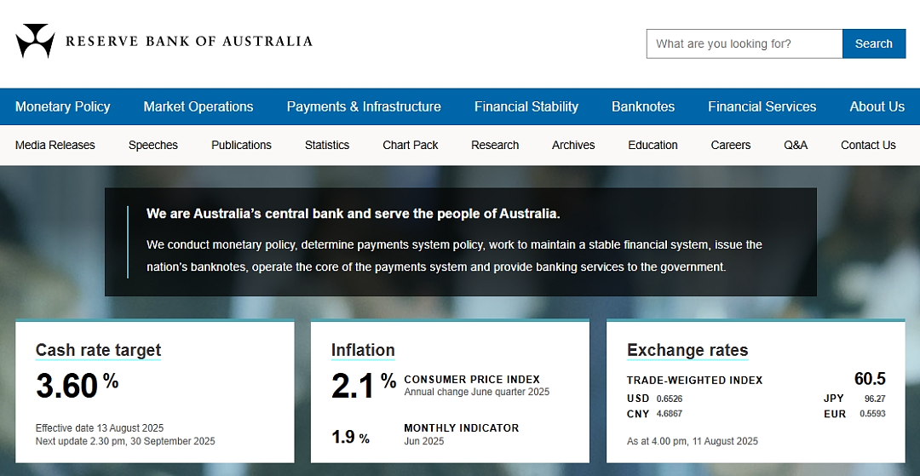
Task: Click the 60.5 trade-weighted index value
Action: tap(870, 379)
